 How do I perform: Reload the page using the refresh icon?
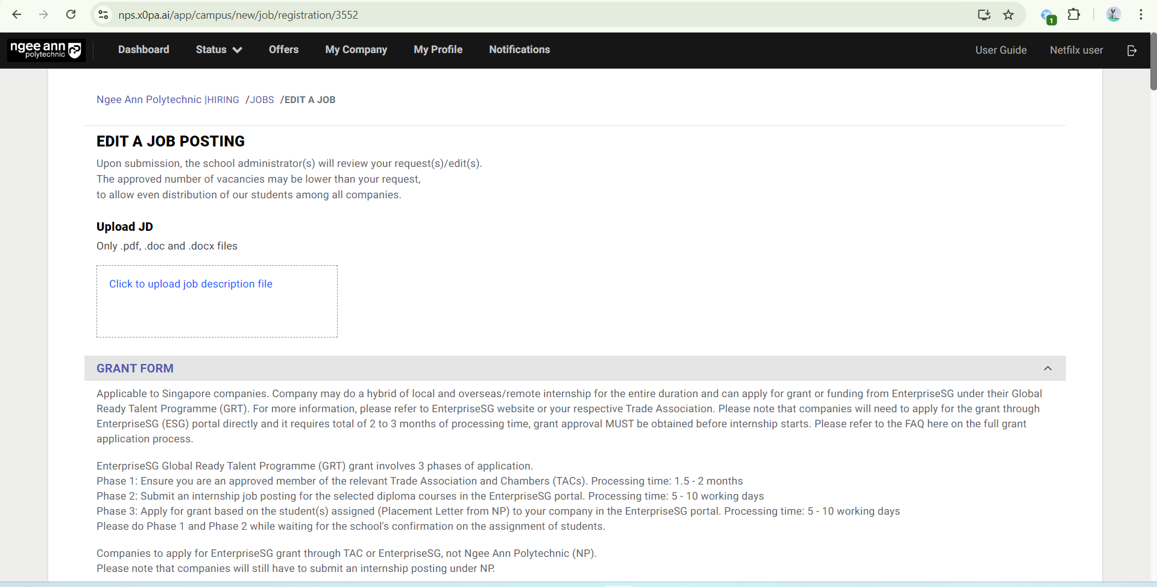[71, 14]
